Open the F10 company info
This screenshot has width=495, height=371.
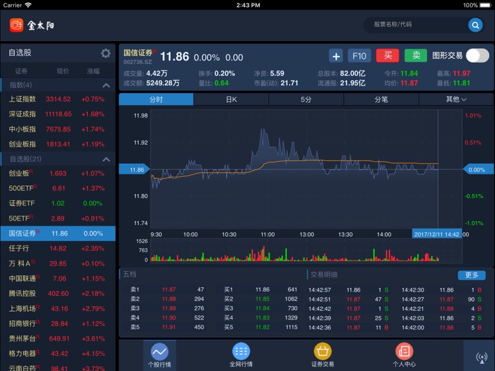[x=359, y=56]
